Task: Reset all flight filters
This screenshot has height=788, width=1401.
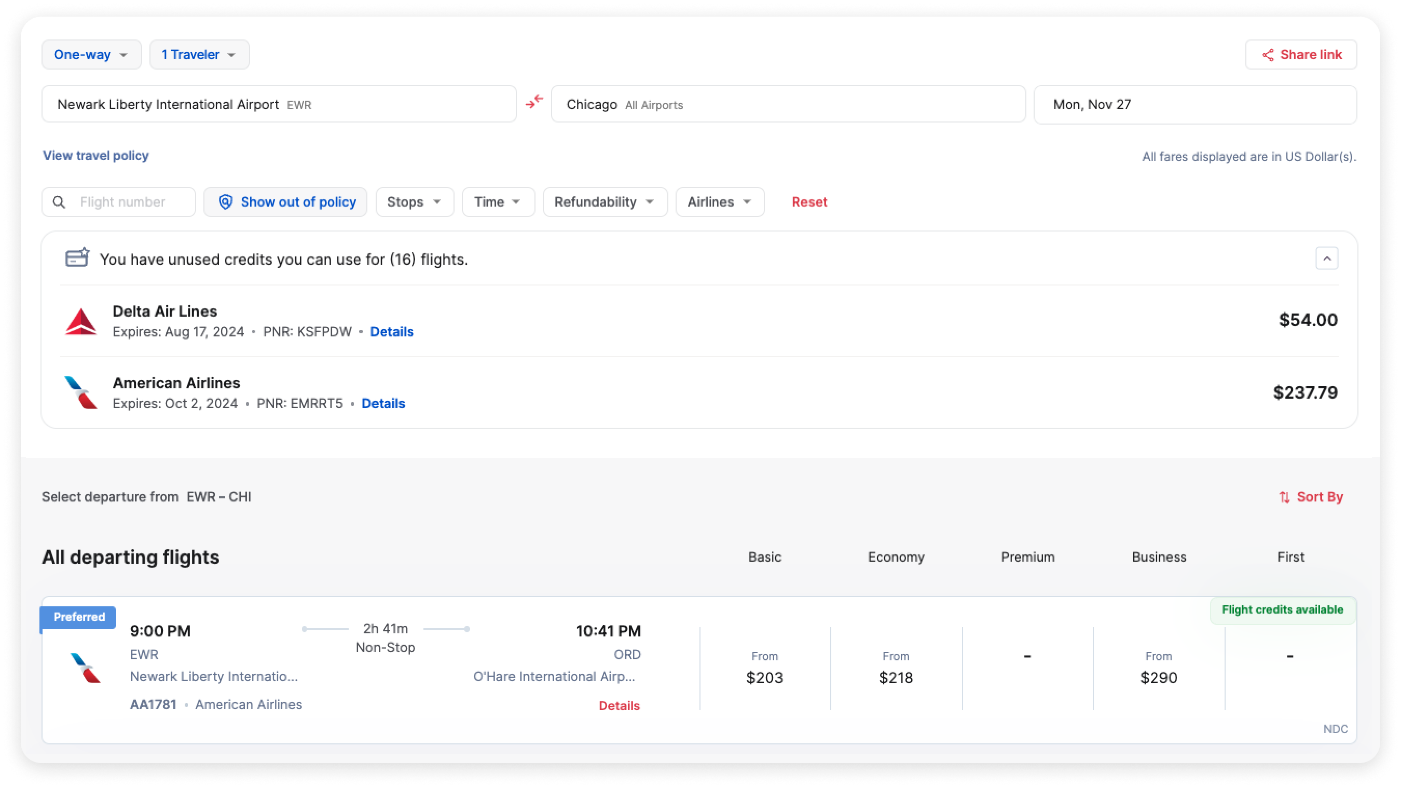Action: [x=809, y=202]
